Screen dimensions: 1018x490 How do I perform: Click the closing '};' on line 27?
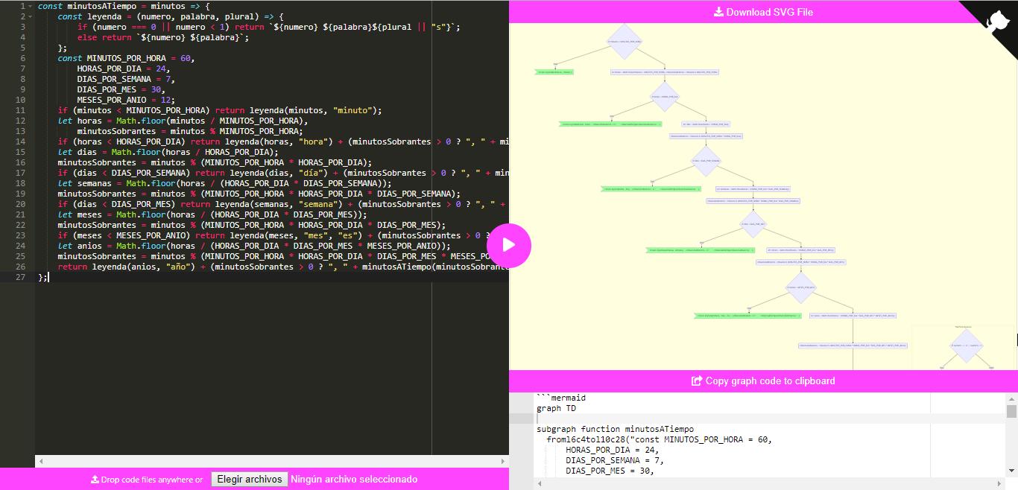pyautogui.click(x=42, y=277)
